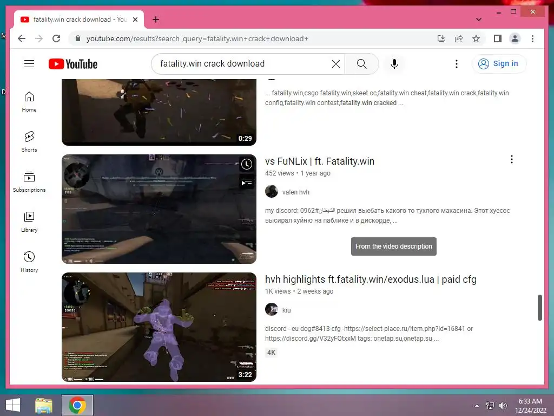Add vs FuNLix video to queue
This screenshot has height=416, width=554.
pos(247,182)
